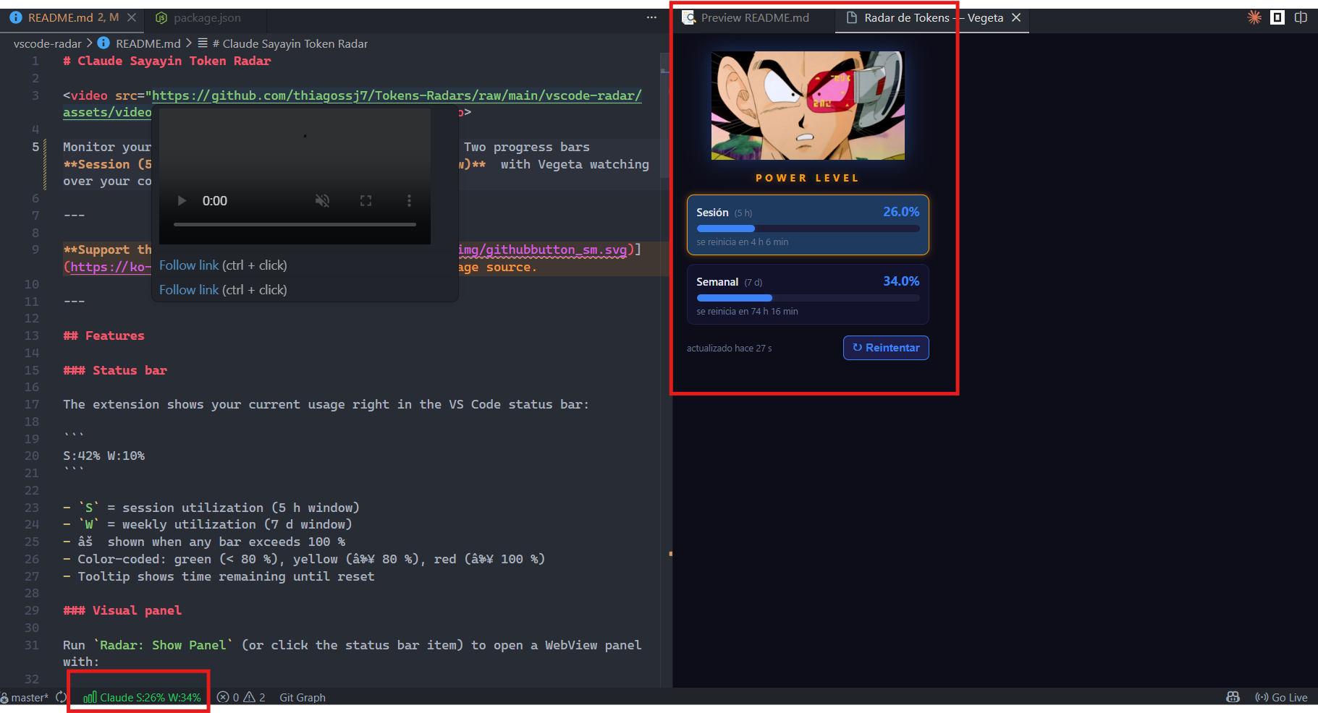Split the editor to the right
1318x713 pixels.
(1301, 17)
